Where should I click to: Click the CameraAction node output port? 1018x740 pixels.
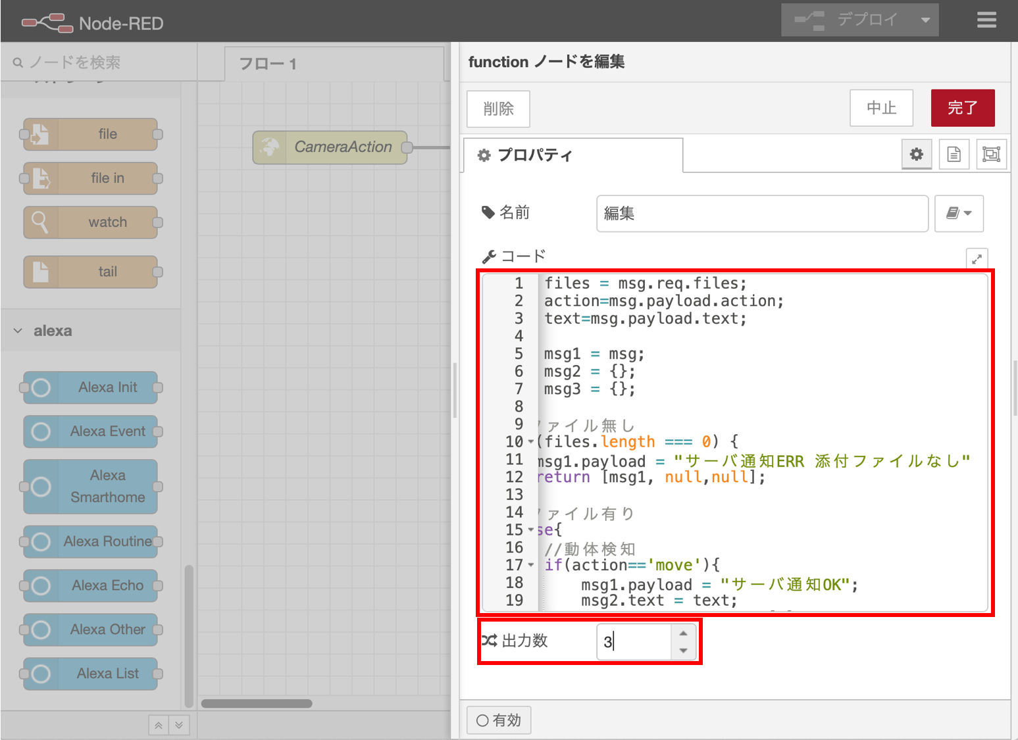(407, 147)
